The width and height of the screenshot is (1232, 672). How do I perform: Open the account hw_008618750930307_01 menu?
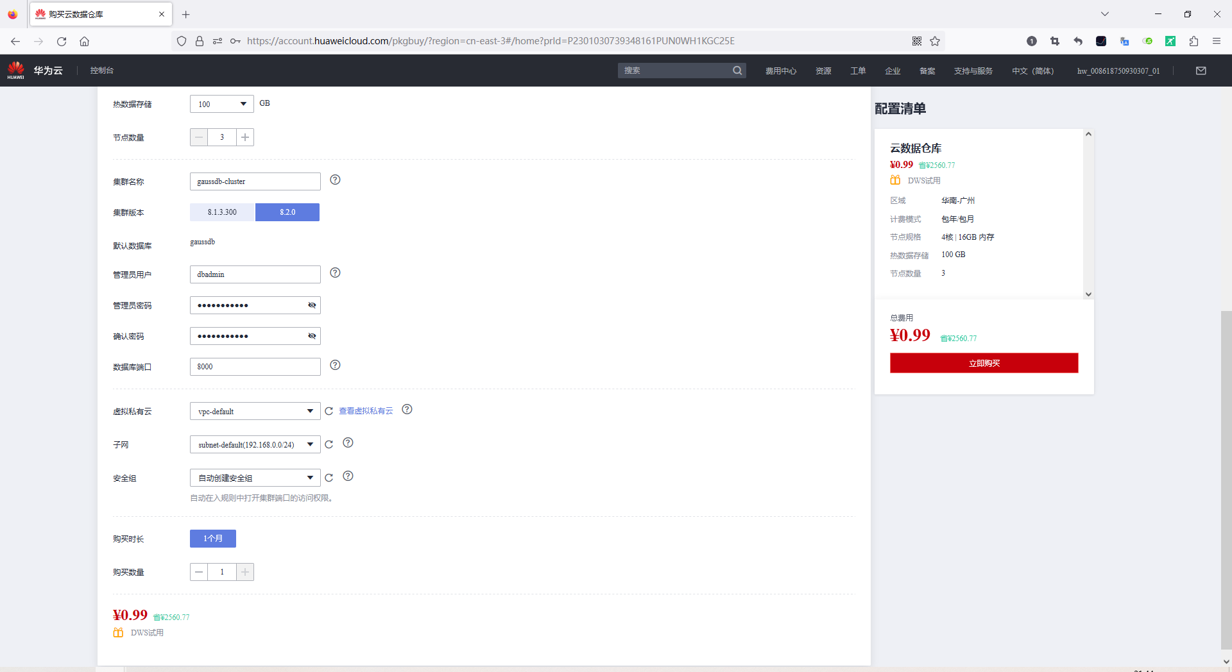(x=1118, y=71)
